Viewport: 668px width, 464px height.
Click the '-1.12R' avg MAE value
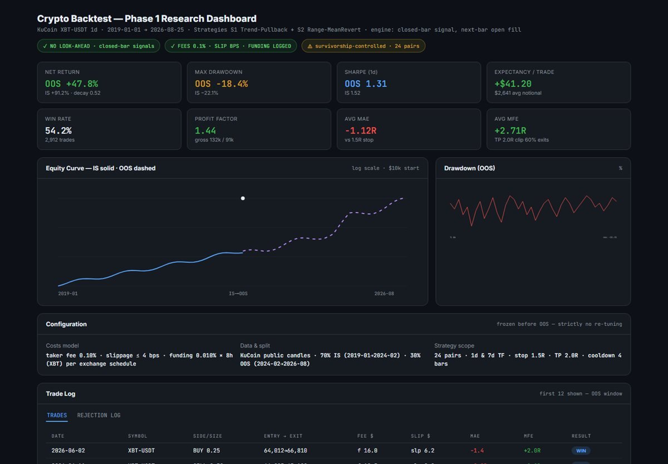(361, 130)
